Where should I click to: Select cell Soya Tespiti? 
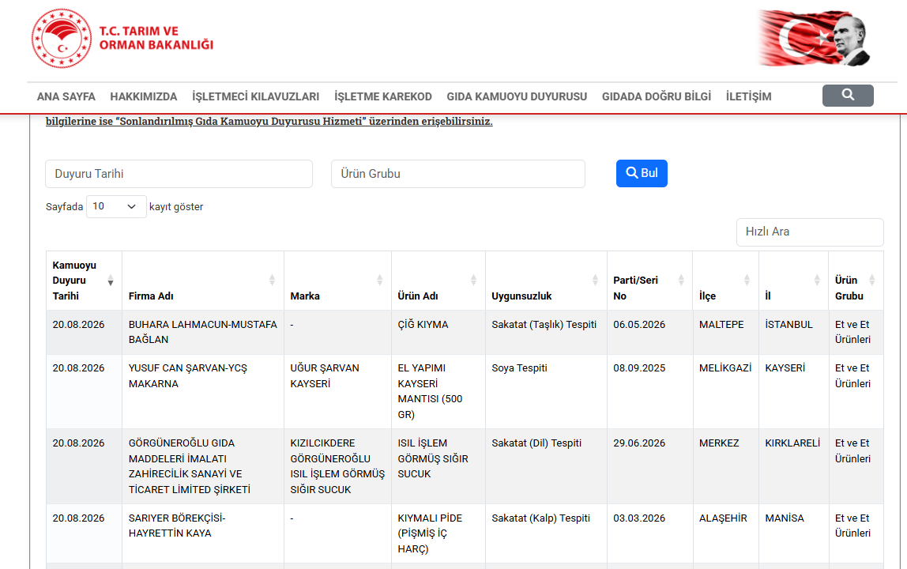546,391
